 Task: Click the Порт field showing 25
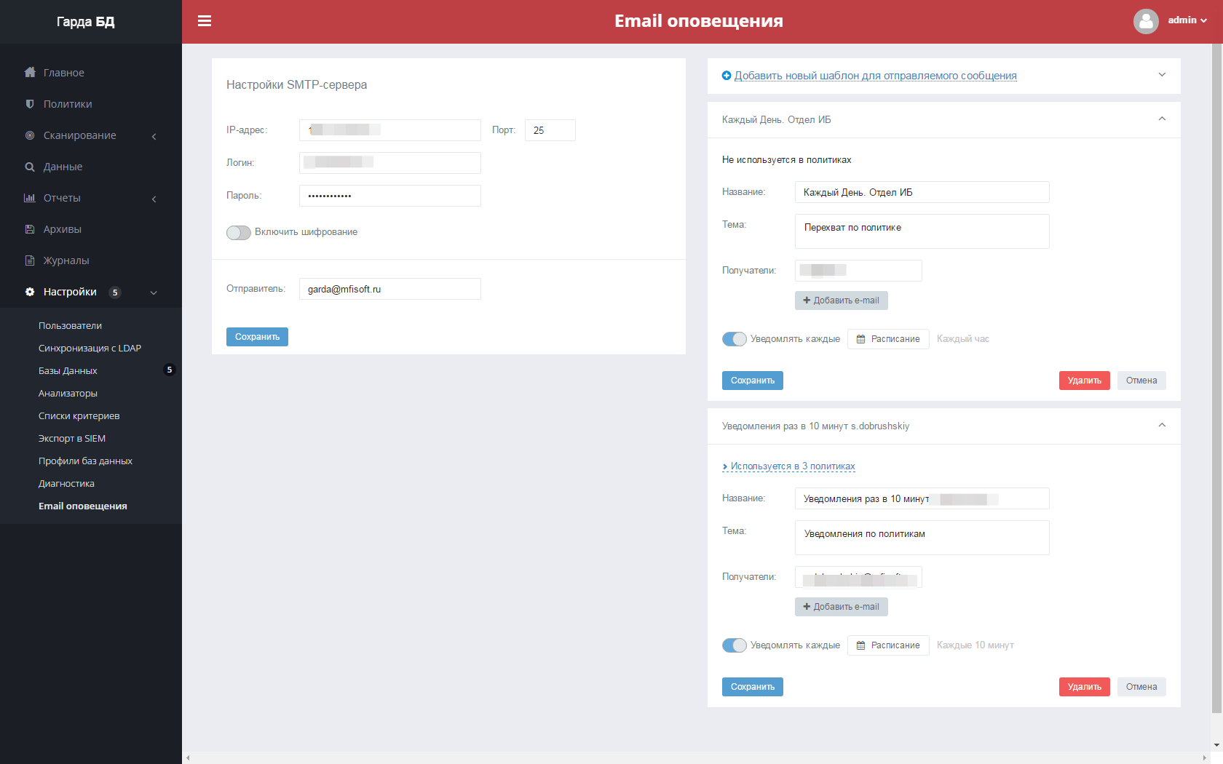pos(550,130)
